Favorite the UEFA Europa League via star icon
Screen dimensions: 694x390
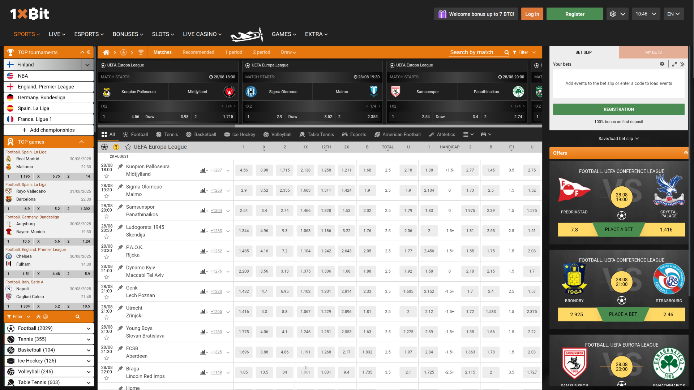click(128, 147)
